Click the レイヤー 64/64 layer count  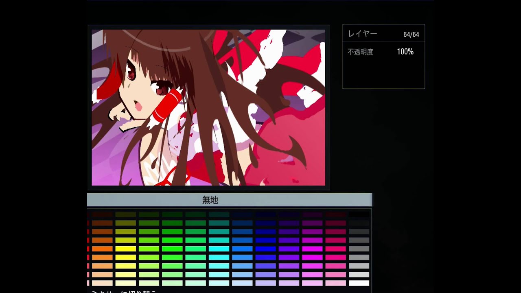tap(411, 35)
